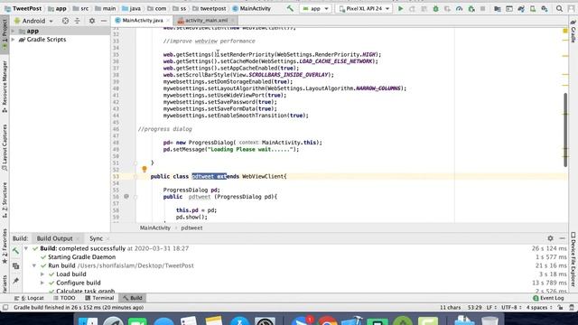Run the app with green play button
This screenshot has height=325, width=578.
400,8
